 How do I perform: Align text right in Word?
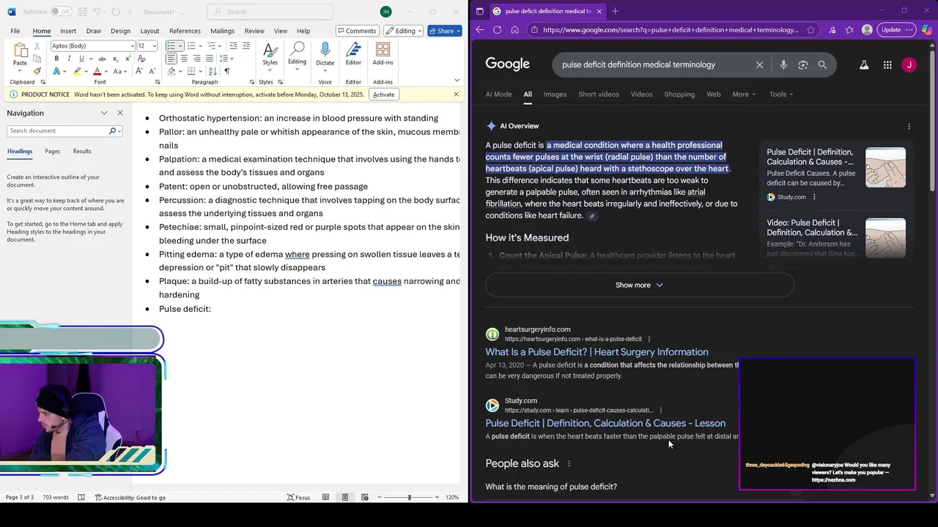196,59
